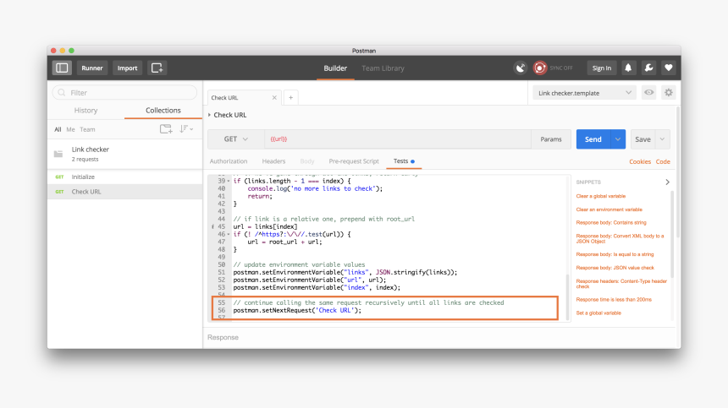
Task: Open the Authorization tab
Action: tap(229, 161)
